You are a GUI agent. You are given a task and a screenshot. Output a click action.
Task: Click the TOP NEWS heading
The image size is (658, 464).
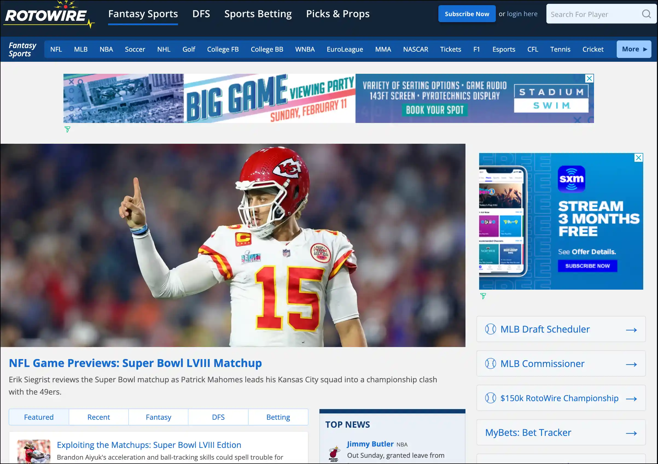click(347, 424)
